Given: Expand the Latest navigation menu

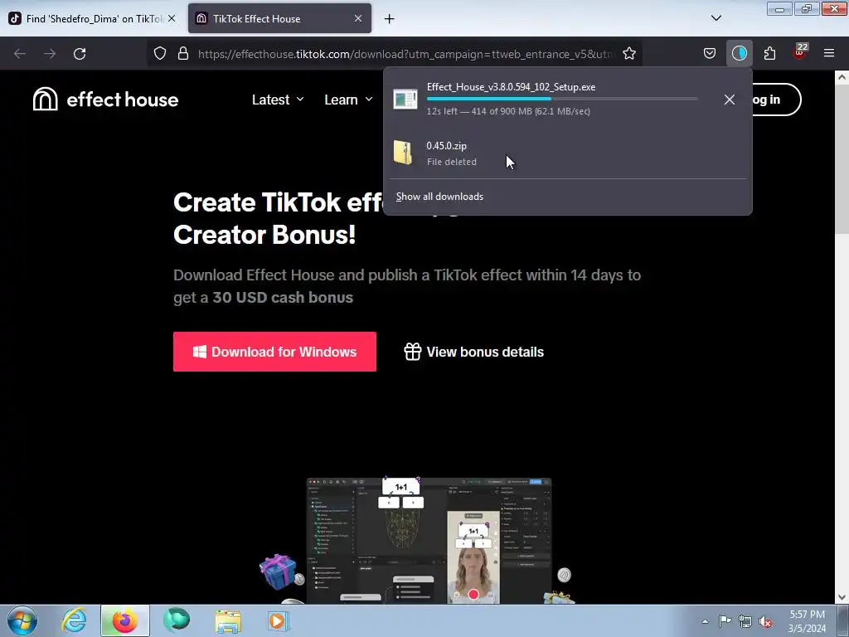Looking at the screenshot, I should (278, 100).
